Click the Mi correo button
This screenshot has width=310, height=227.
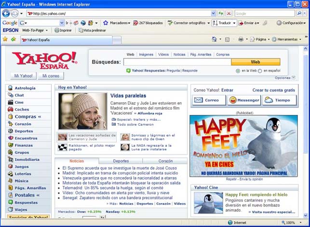click(x=51, y=76)
